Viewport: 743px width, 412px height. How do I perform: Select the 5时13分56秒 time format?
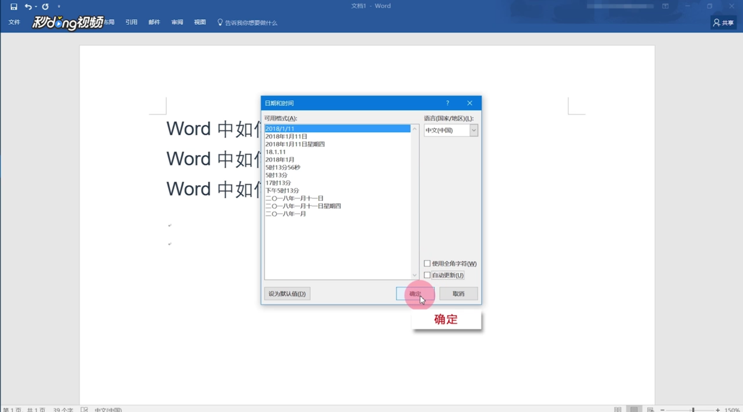coord(337,167)
